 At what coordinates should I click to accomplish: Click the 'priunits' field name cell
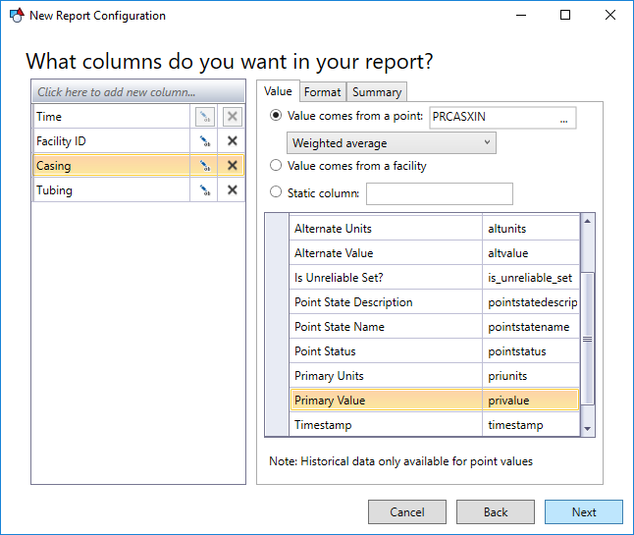pos(531,376)
